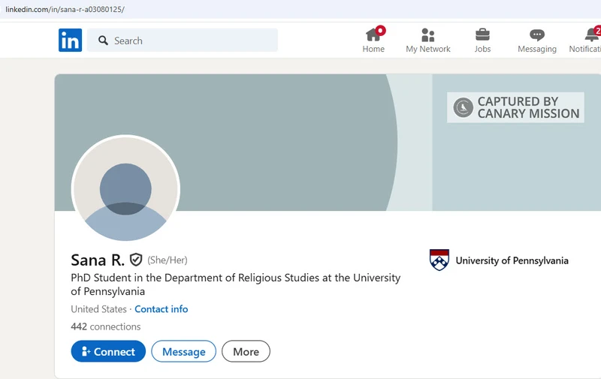
Task: Click the default profile avatar picture
Action: [125, 188]
